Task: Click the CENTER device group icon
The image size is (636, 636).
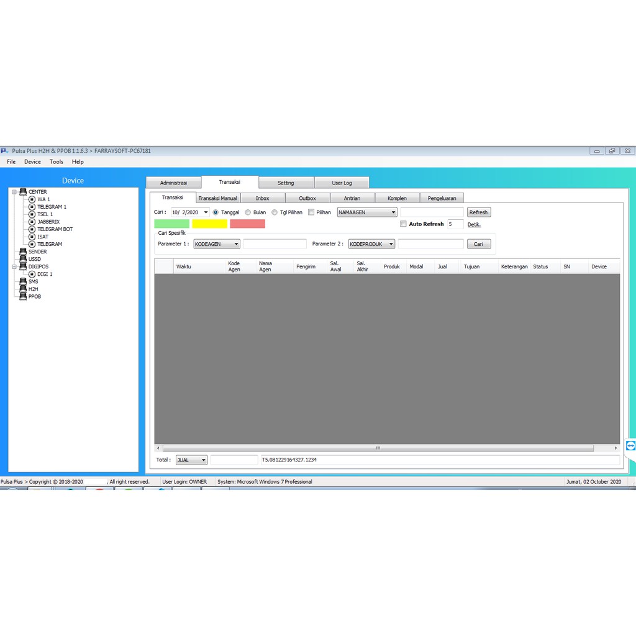Action: point(23,191)
